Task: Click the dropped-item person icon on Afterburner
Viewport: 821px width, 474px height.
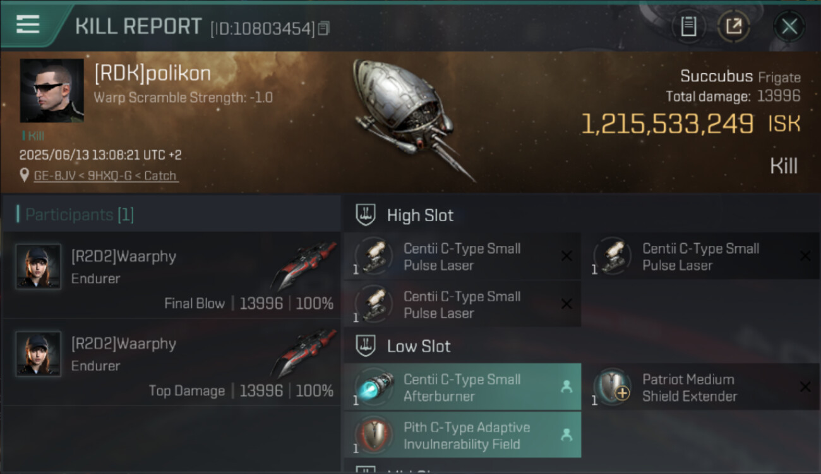Action: 566,387
